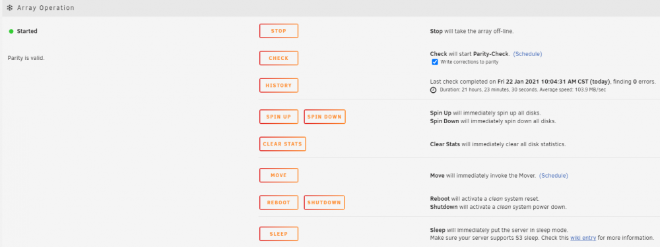Click the snowflake icon beside Array Operation
The image size is (660, 247).
(x=10, y=8)
